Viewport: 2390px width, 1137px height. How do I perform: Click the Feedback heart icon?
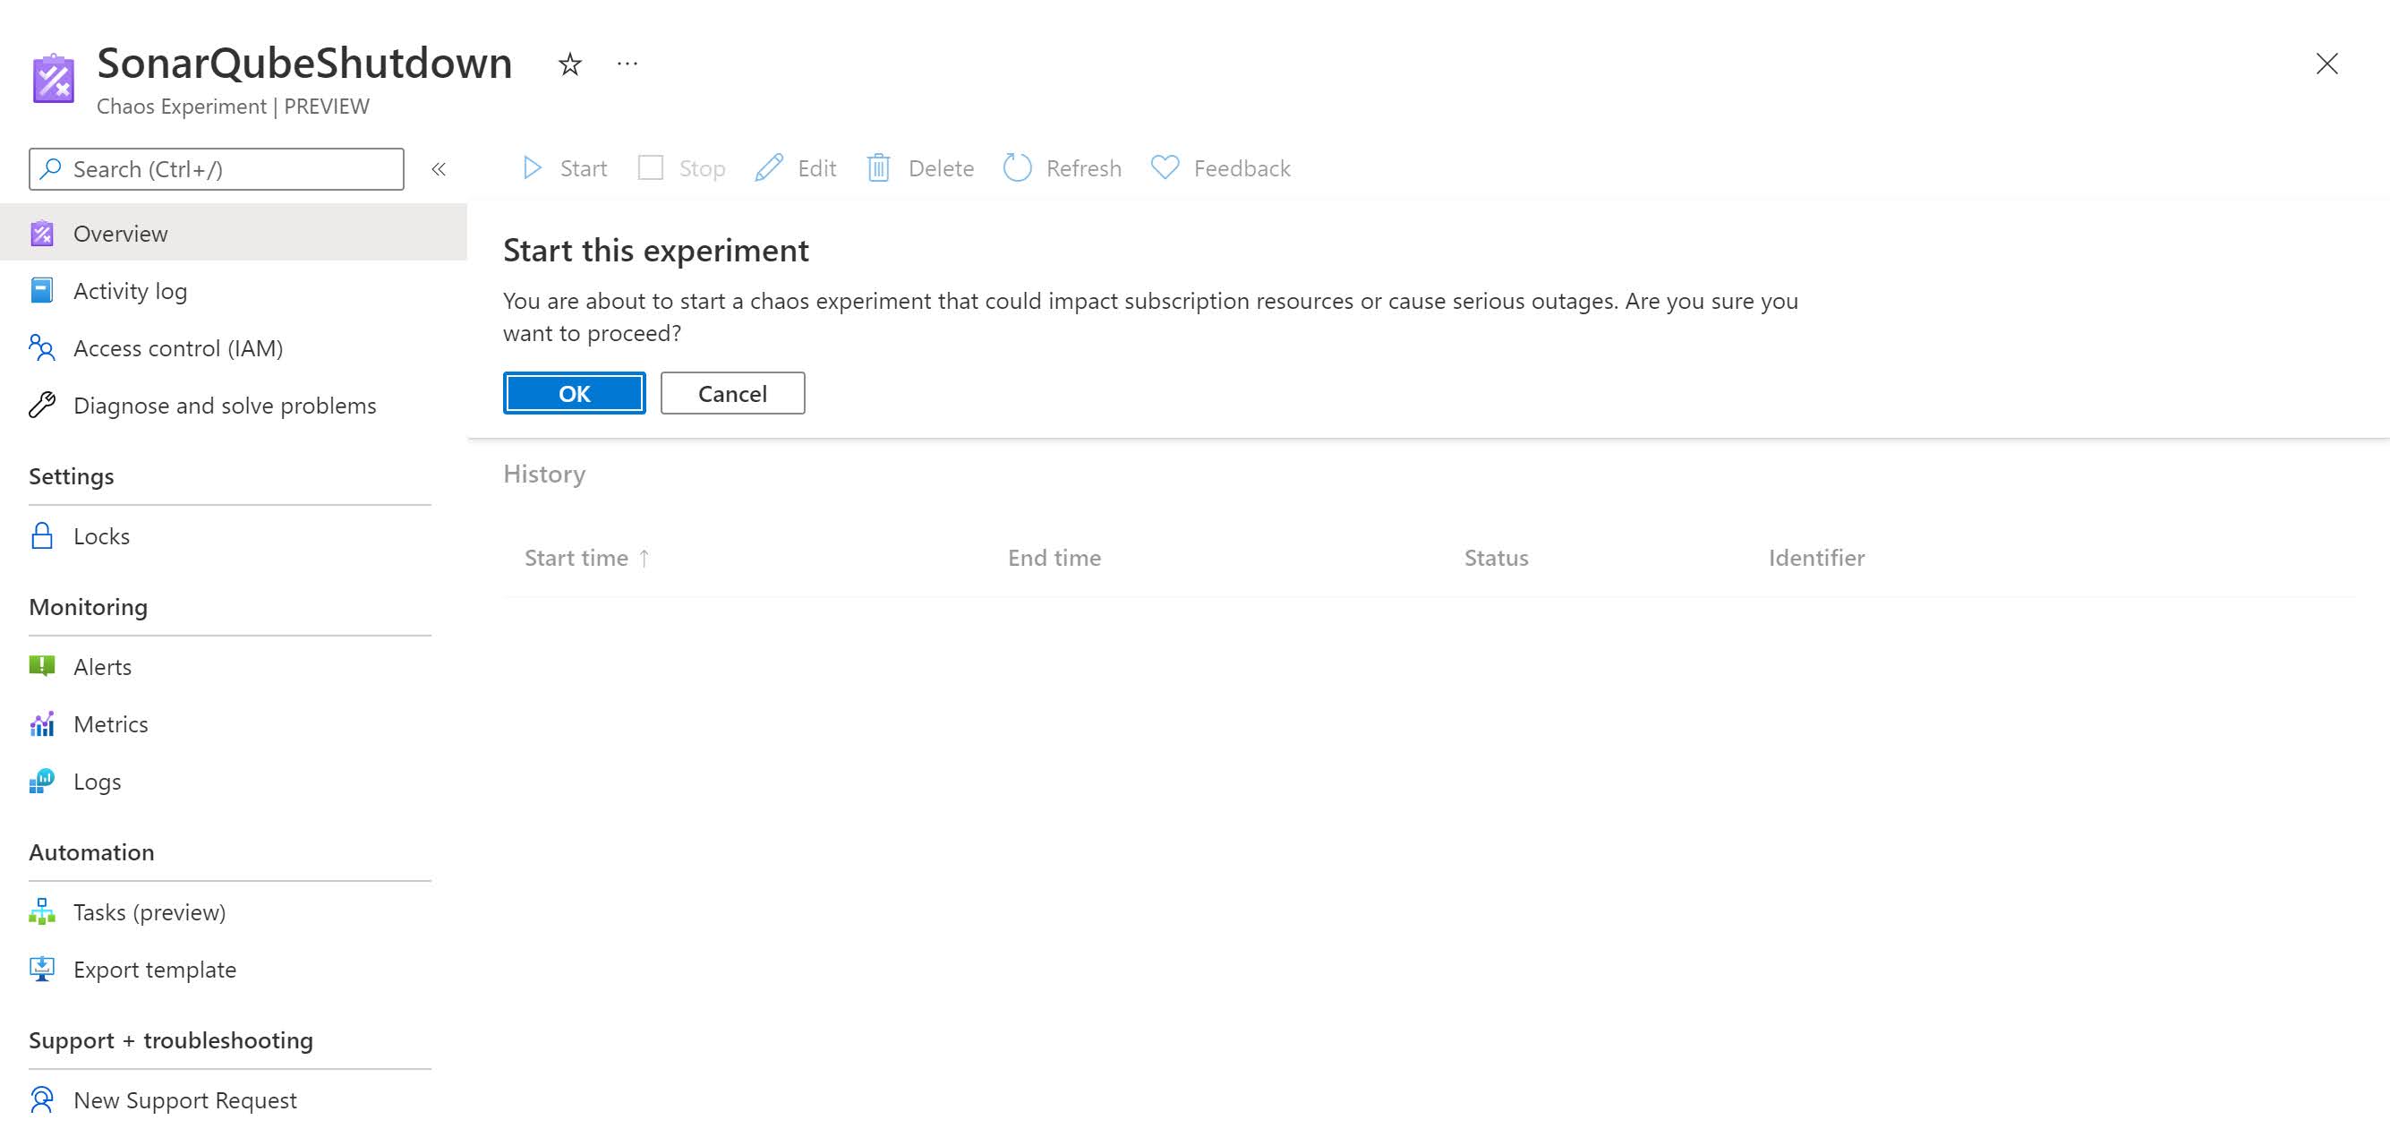tap(1165, 168)
